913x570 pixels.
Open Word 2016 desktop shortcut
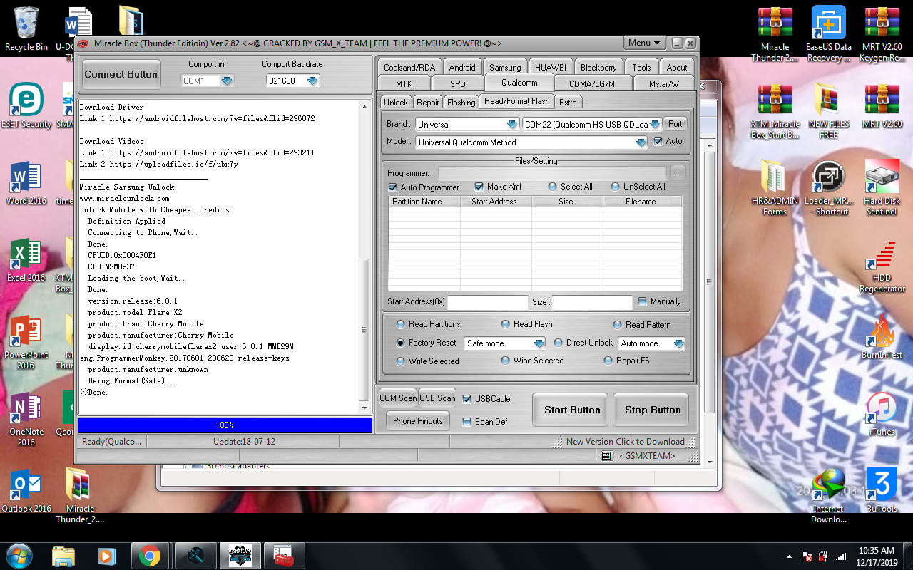26,182
